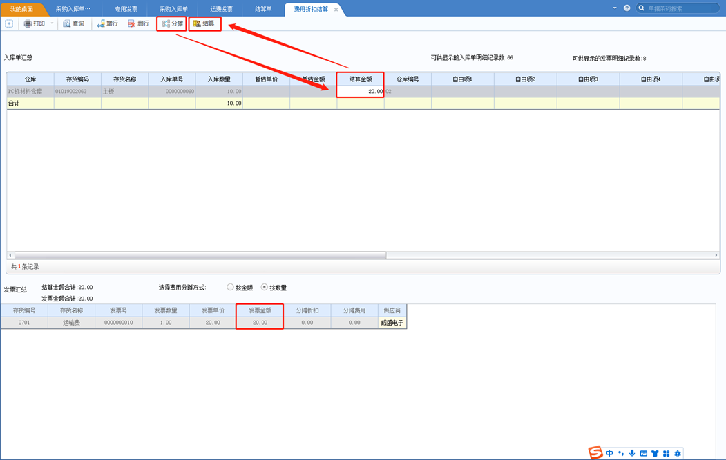The width and height of the screenshot is (726, 460).
Task: Click the 暂估单价 column header
Action: click(x=266, y=79)
